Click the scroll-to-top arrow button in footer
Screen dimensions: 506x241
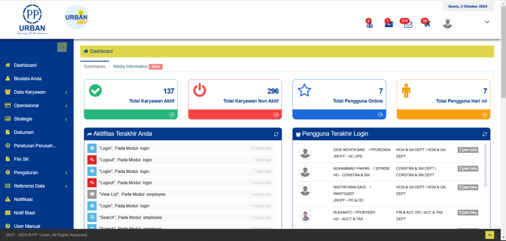coord(490,235)
